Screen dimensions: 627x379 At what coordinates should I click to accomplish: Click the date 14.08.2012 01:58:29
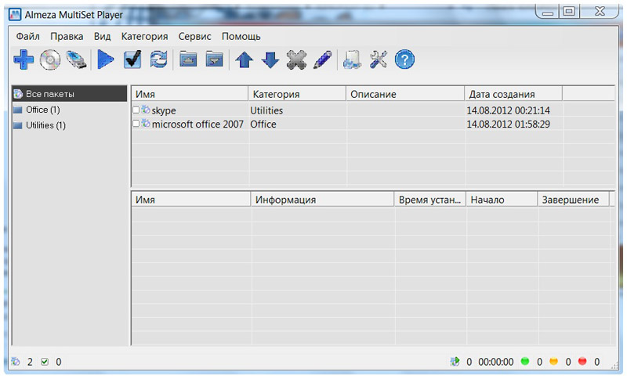click(x=508, y=125)
